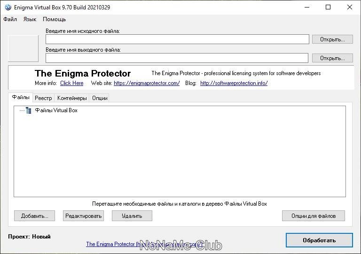Screen dimensions: 361x254
Task: Click Открыть button for source file
Action: 332,39
